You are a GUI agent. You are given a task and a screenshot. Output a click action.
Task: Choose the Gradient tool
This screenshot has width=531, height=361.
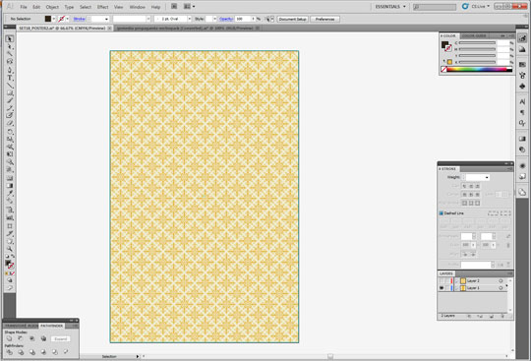pyautogui.click(x=10, y=186)
